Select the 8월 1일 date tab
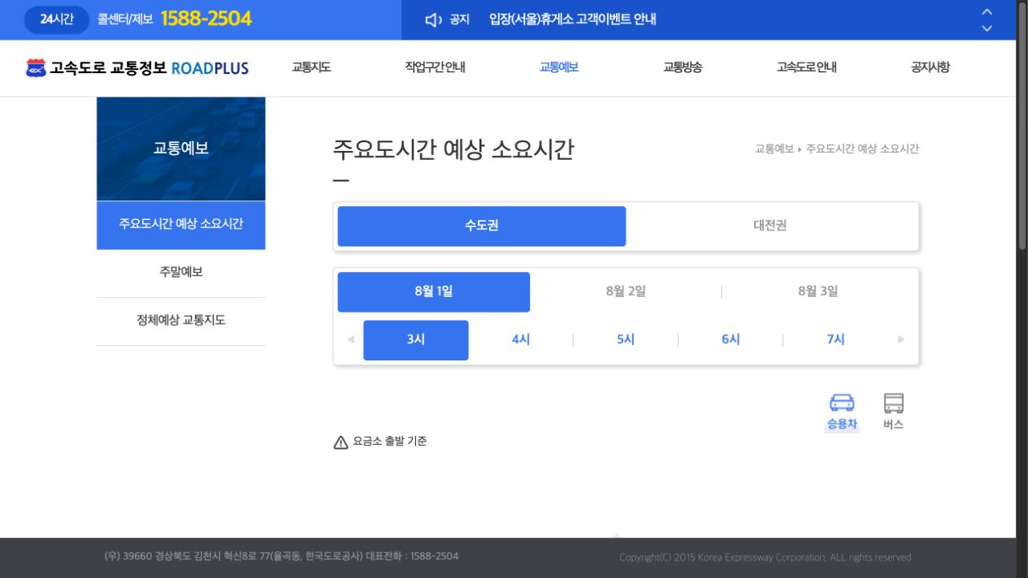 pyautogui.click(x=434, y=291)
